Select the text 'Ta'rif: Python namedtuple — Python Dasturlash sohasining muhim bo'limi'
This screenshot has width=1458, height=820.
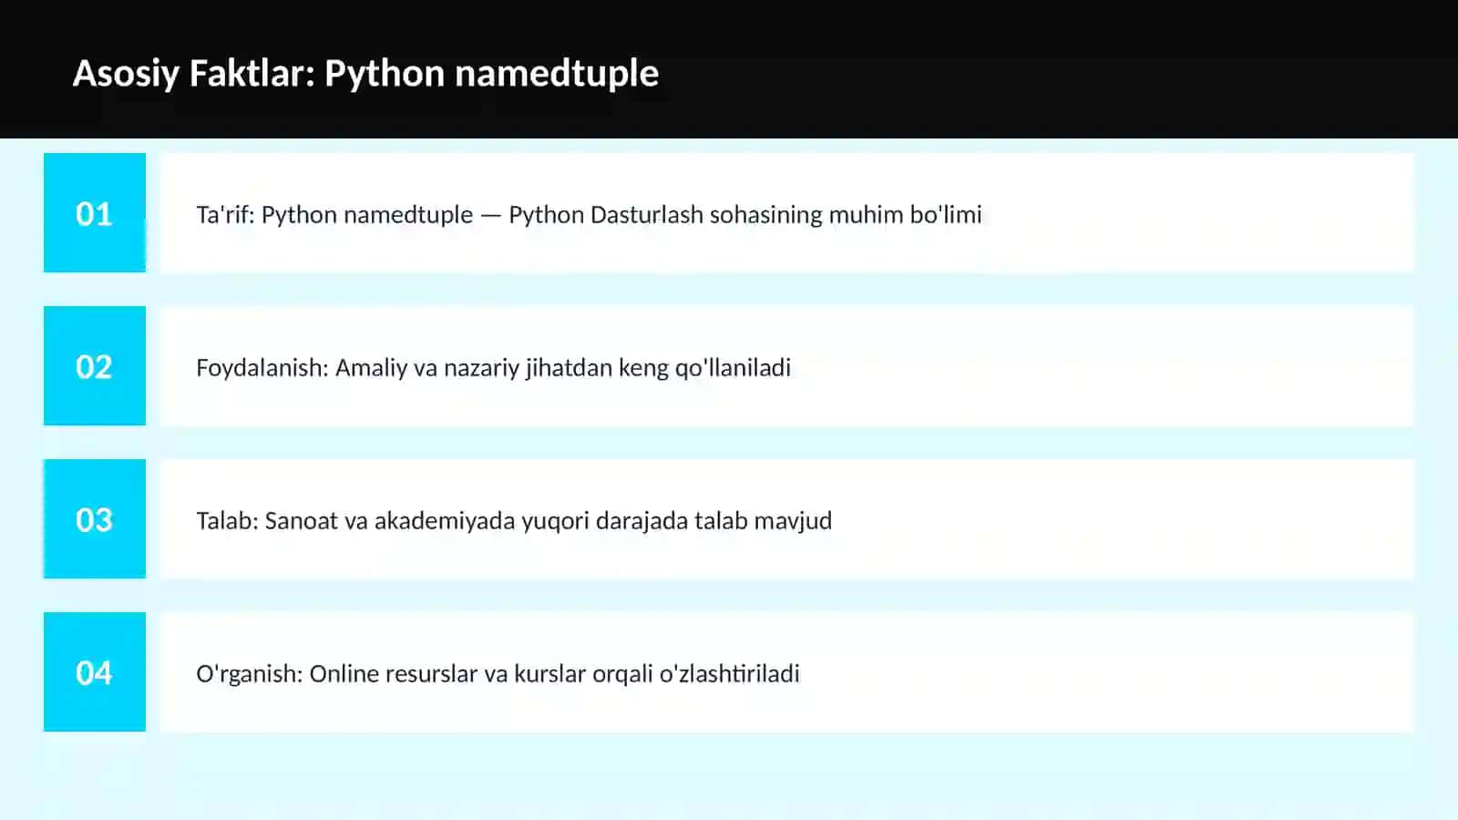[589, 215]
